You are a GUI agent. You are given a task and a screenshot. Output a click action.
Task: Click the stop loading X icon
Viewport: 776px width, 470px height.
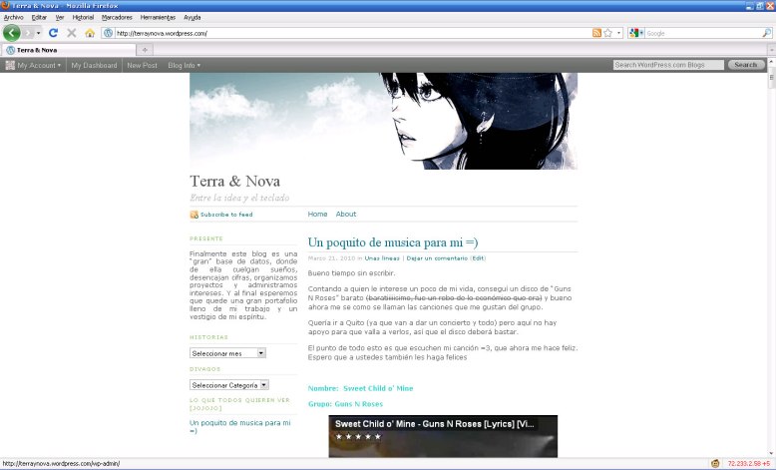[x=72, y=33]
